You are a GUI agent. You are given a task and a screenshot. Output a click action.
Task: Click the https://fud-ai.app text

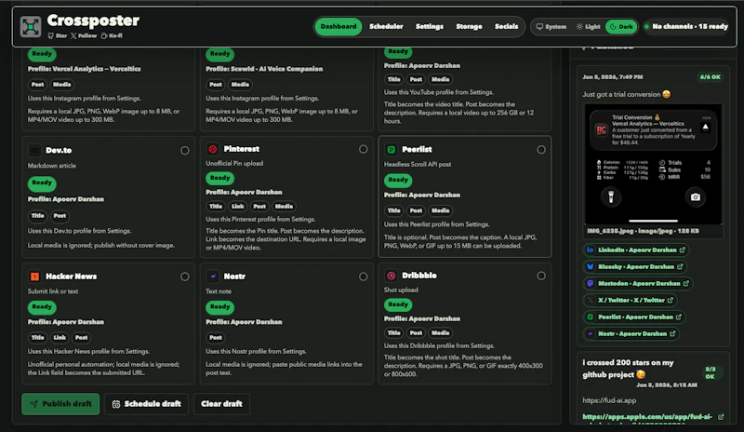point(609,400)
